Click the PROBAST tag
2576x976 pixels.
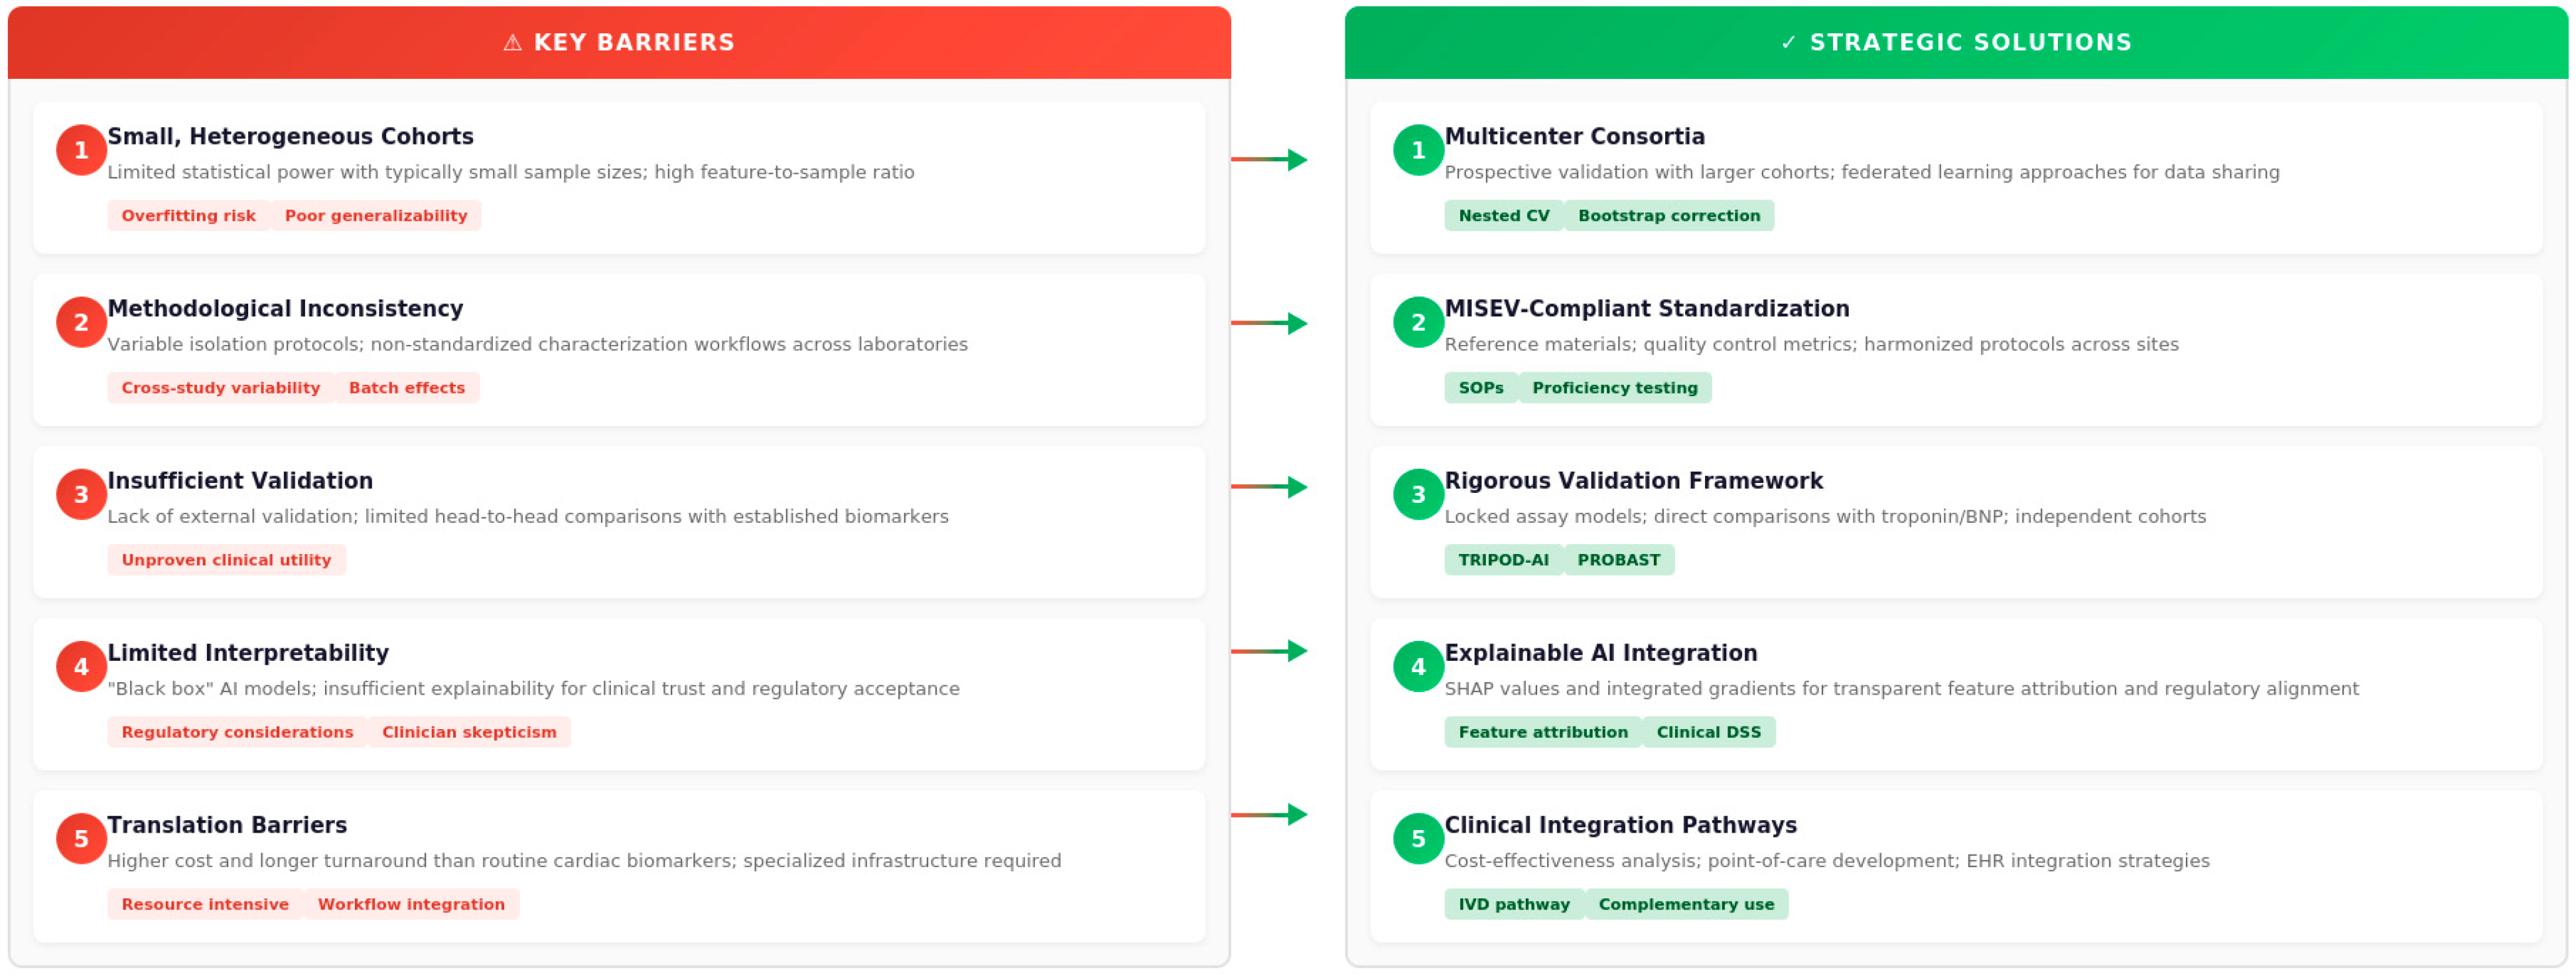1618,559
